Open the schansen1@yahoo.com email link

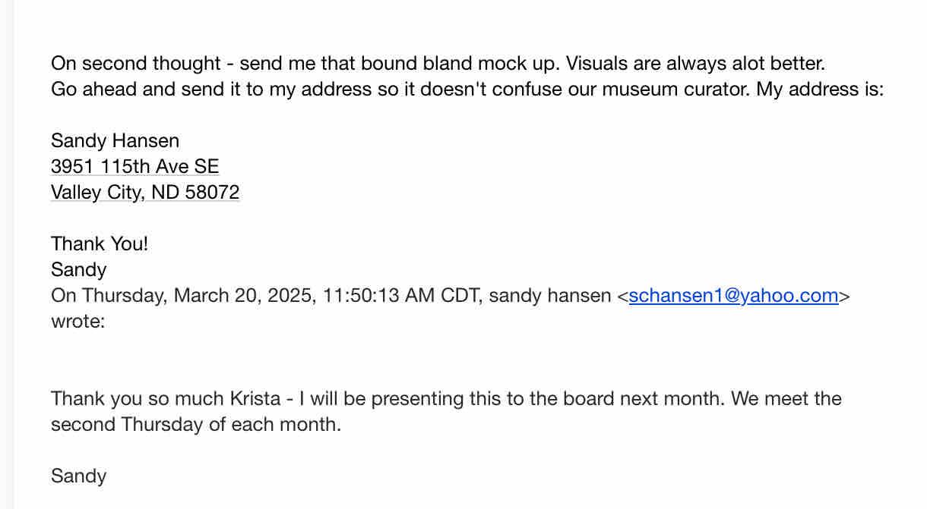733,296
